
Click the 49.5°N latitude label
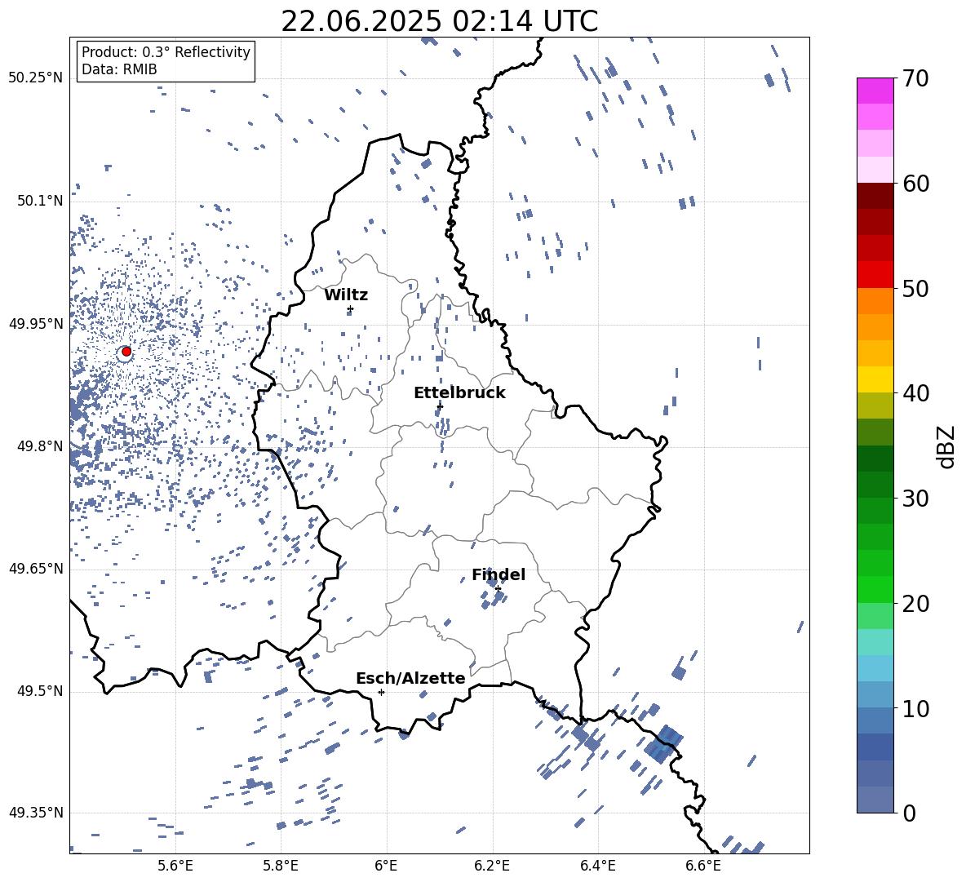[40, 690]
